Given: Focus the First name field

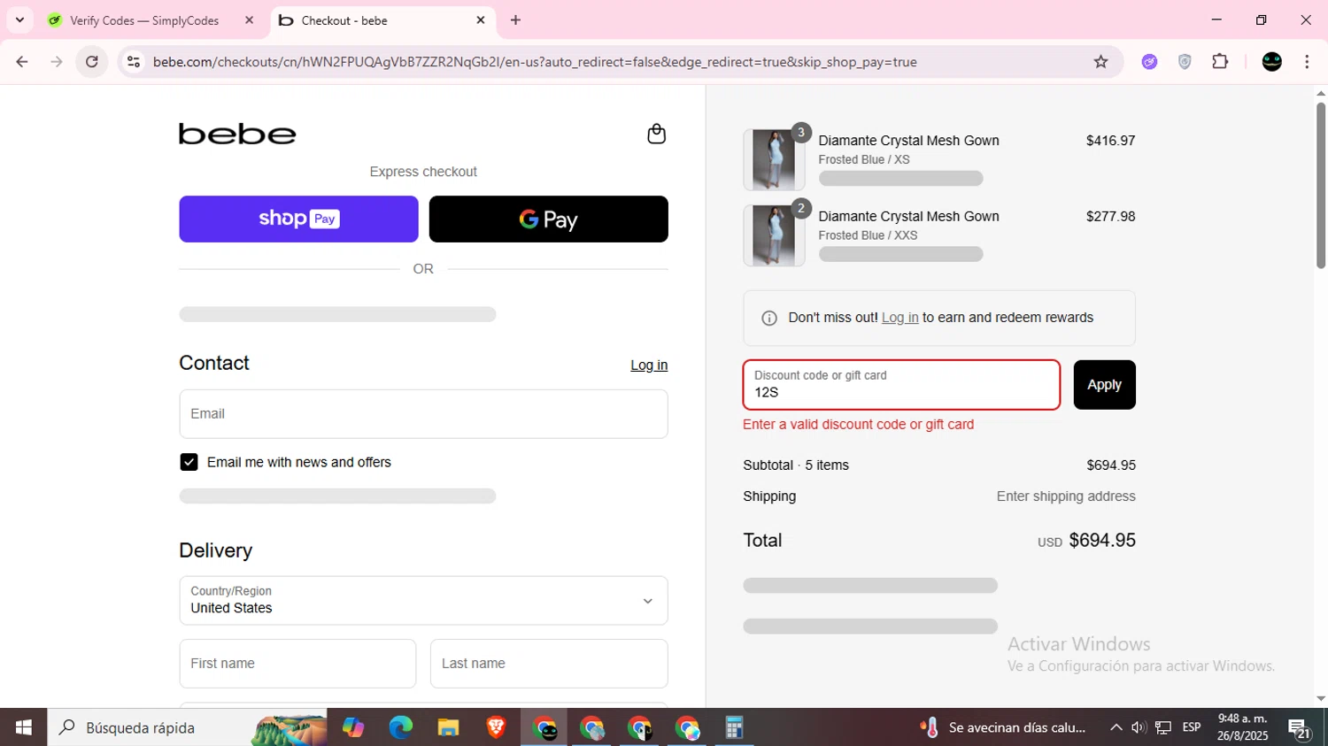Looking at the screenshot, I should tap(297, 664).
